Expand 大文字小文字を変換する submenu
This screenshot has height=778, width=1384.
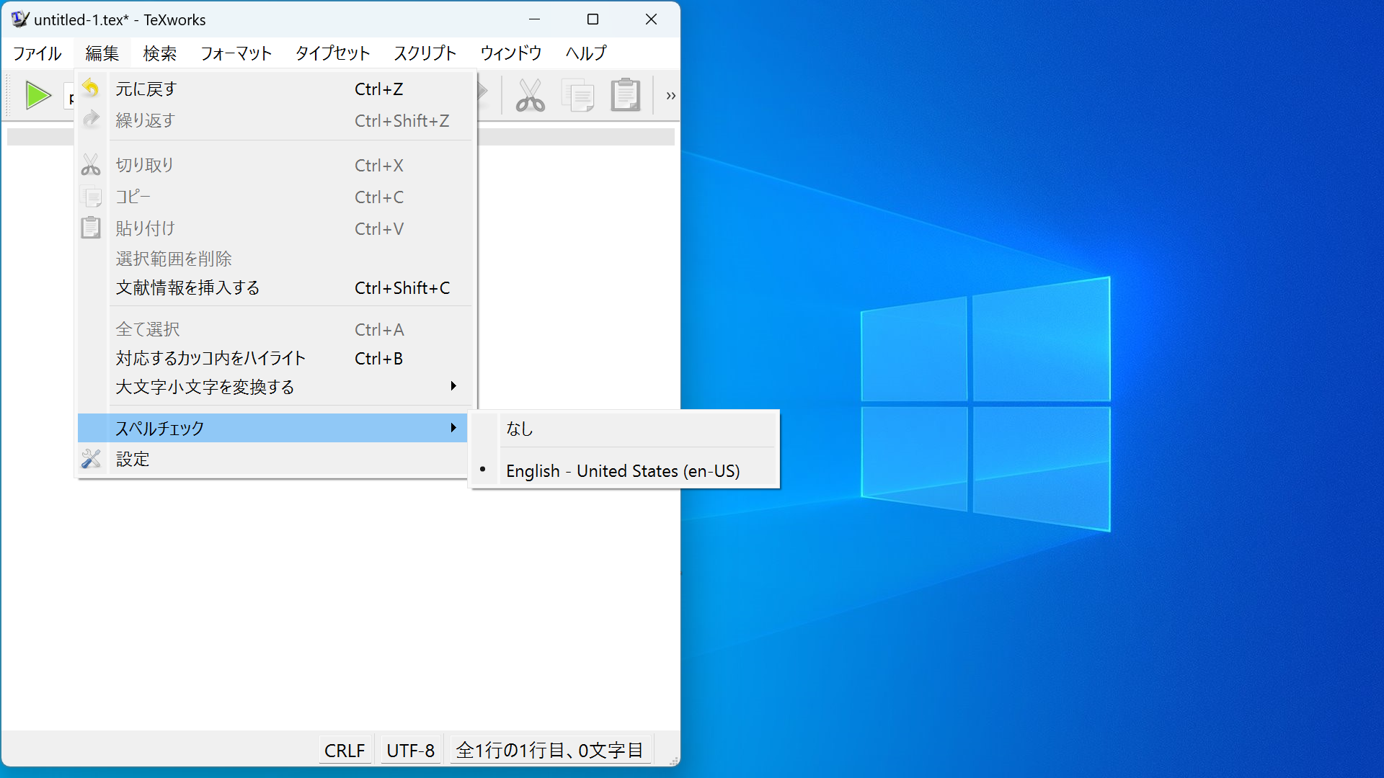pyautogui.click(x=274, y=387)
